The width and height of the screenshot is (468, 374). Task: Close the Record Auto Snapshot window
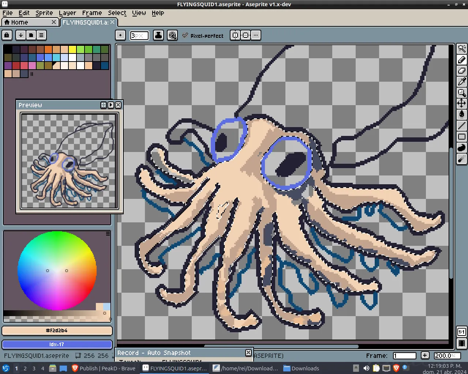tap(248, 352)
